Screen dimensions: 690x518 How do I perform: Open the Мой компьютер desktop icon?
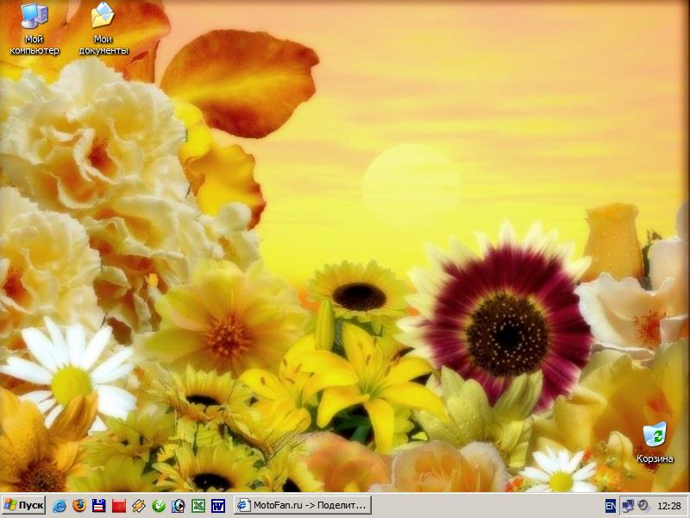pyautogui.click(x=34, y=28)
